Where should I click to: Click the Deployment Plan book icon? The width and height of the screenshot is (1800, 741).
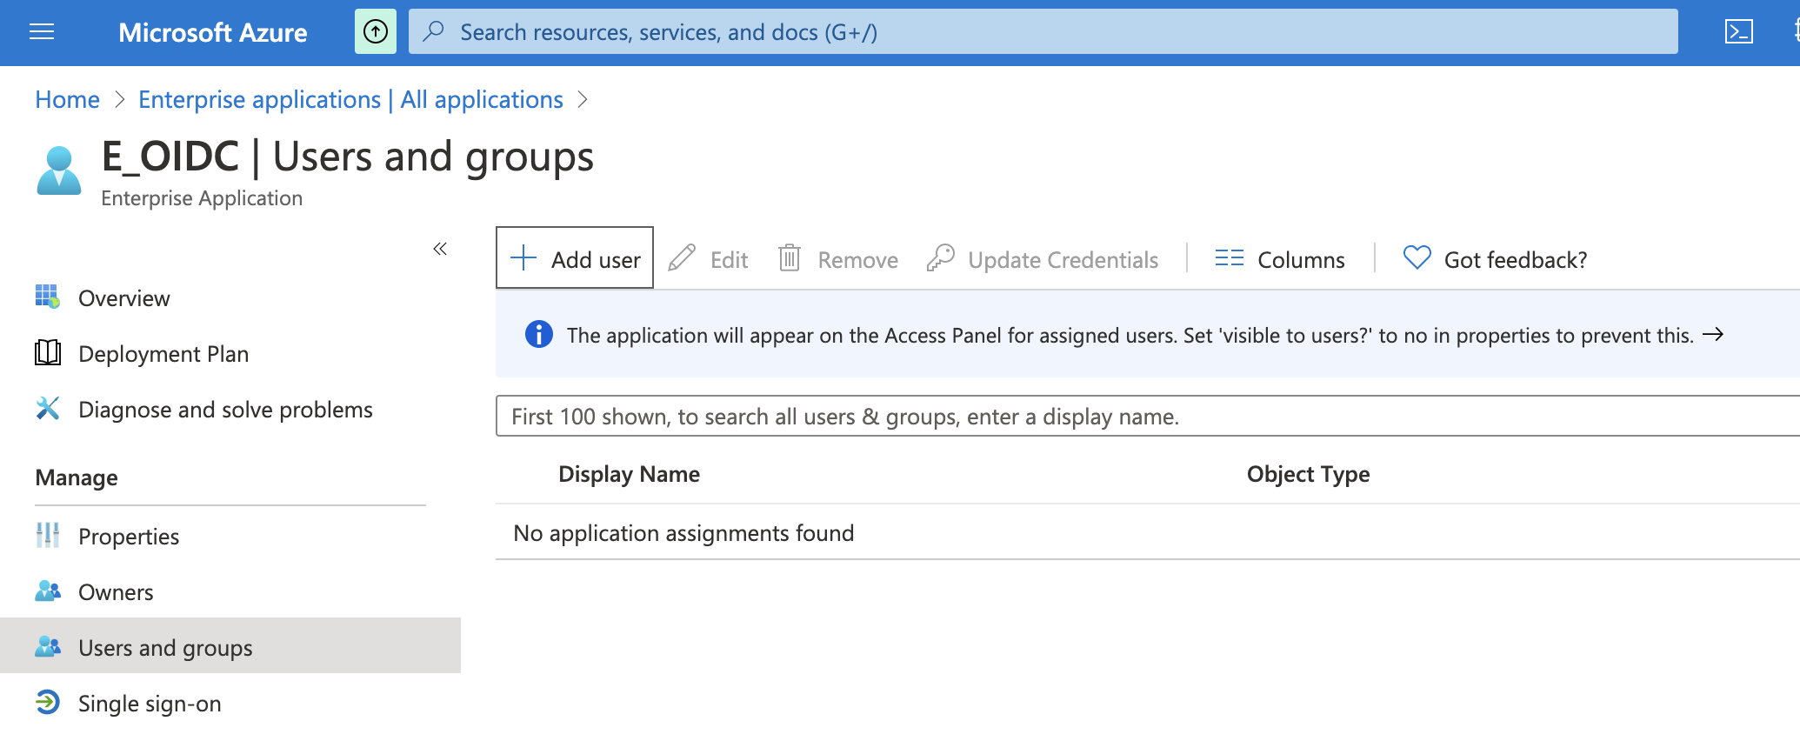tap(48, 352)
